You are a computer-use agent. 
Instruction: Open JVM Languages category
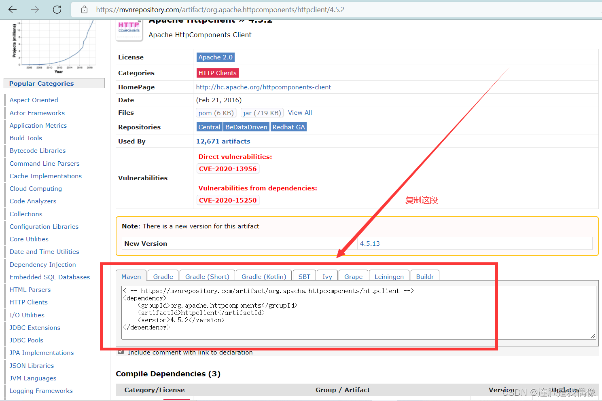33,378
